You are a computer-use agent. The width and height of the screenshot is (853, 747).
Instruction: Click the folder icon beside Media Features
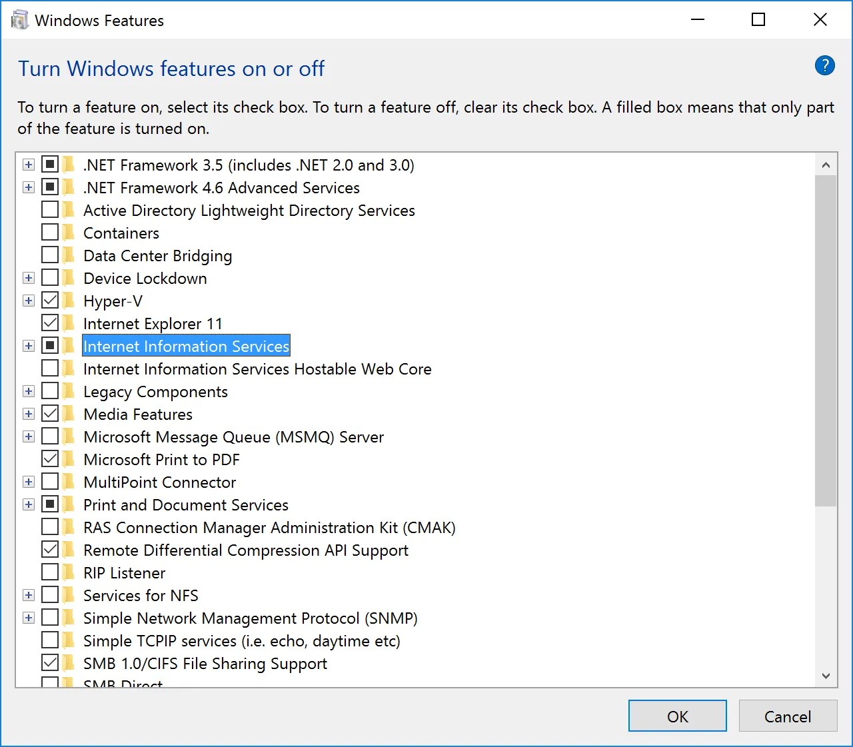(x=68, y=414)
